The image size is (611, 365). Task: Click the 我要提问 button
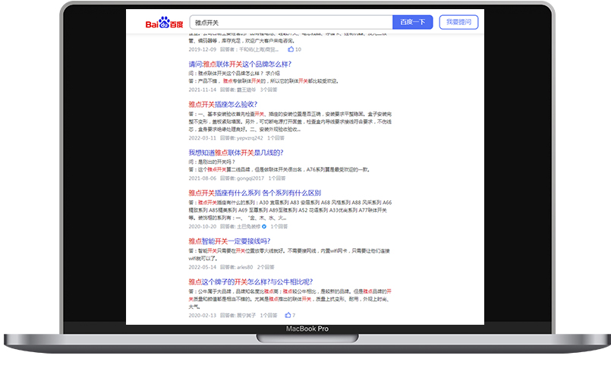pyautogui.click(x=458, y=22)
